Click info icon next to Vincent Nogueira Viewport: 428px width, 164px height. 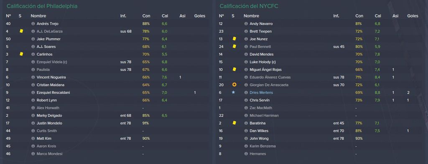tap(33, 77)
